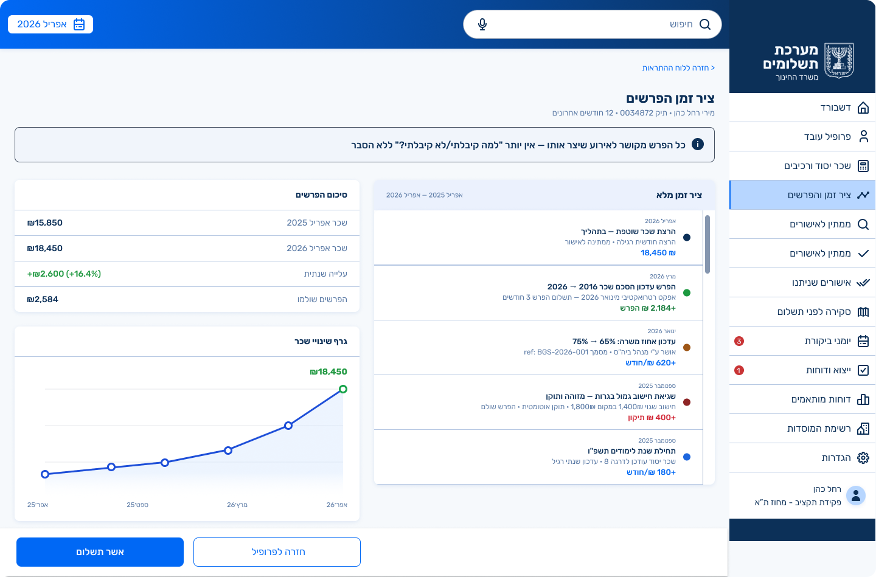Click the red badge 3 on יומני ביקורת
The height and width of the screenshot is (577, 876).
(739, 341)
